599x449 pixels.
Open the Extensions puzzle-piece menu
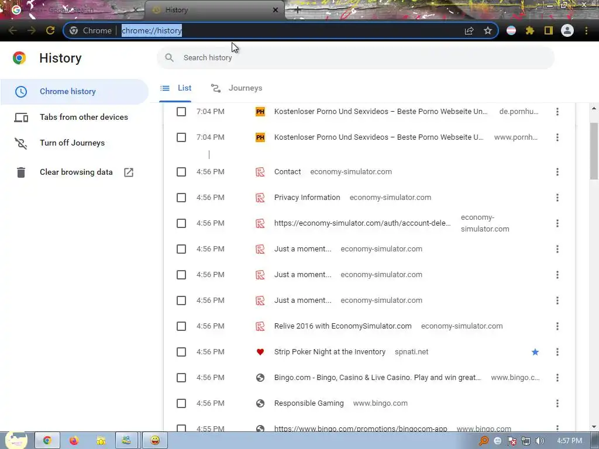point(529,30)
